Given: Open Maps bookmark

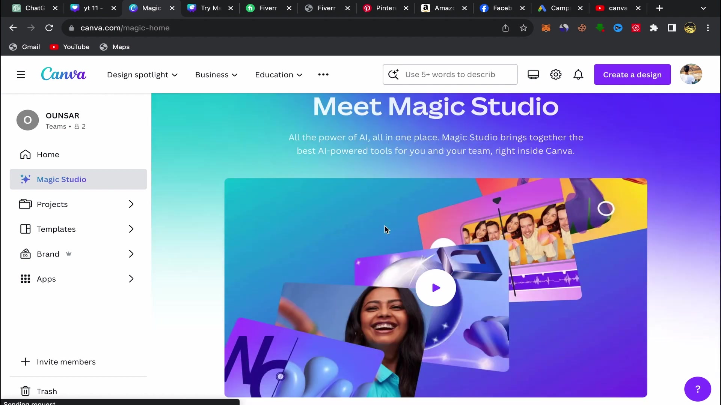Looking at the screenshot, I should 115,47.
